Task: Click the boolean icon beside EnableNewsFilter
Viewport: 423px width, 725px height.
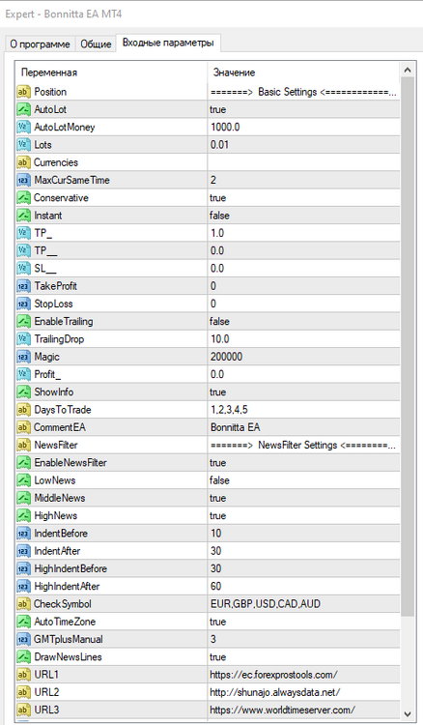Action: click(x=23, y=462)
